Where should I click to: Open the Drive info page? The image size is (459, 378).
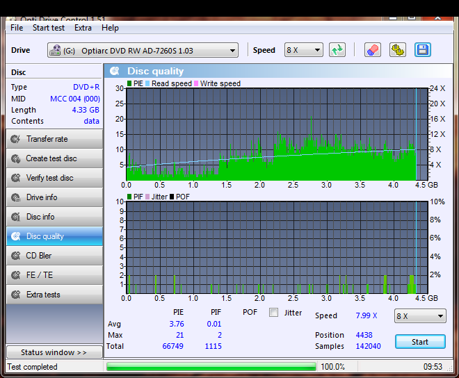tap(54, 197)
